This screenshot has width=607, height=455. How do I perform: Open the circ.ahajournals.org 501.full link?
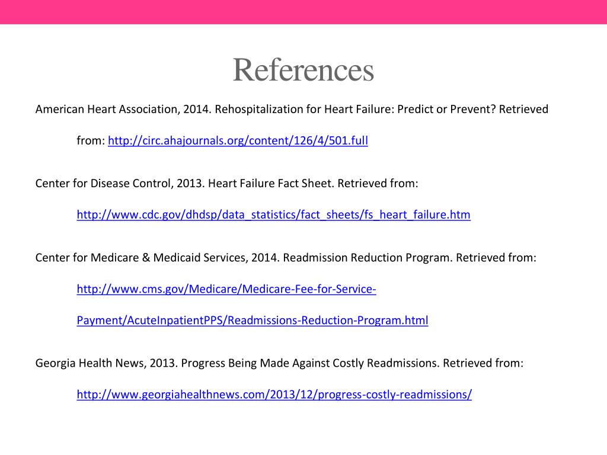[x=238, y=140]
